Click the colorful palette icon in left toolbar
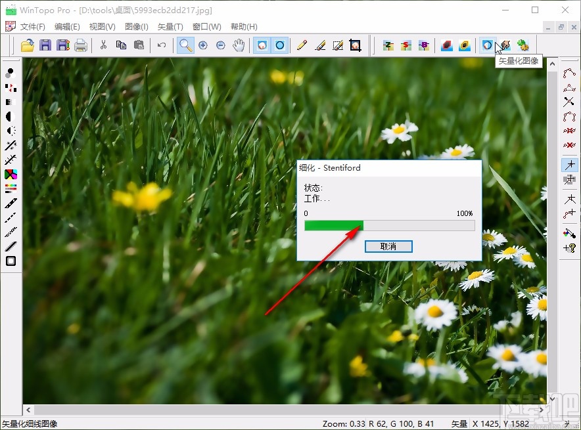Screen dimensions: 581x430 tap(11, 174)
